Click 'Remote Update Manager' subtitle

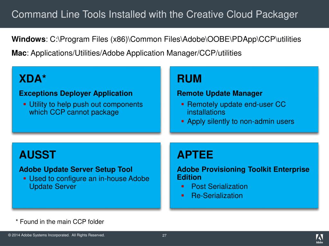click(220, 93)
